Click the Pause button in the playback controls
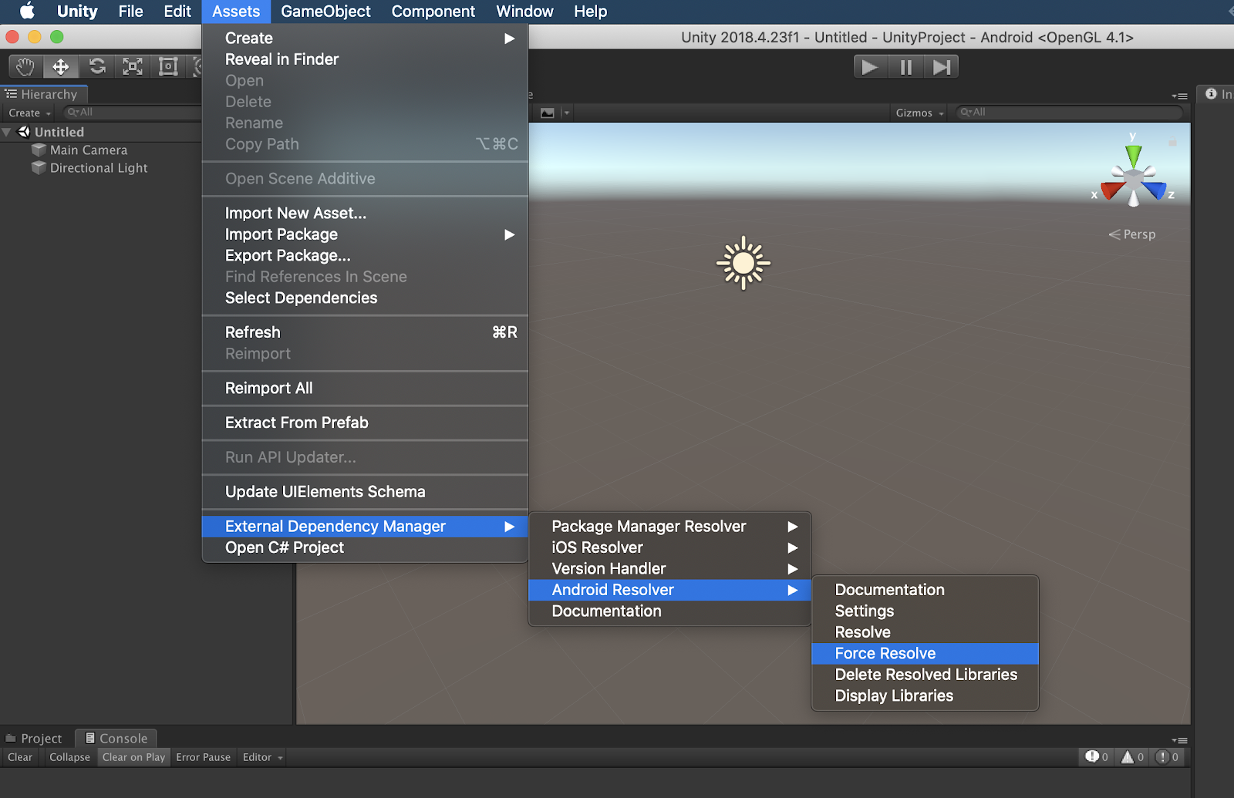Image resolution: width=1234 pixels, height=798 pixels. coord(905,66)
